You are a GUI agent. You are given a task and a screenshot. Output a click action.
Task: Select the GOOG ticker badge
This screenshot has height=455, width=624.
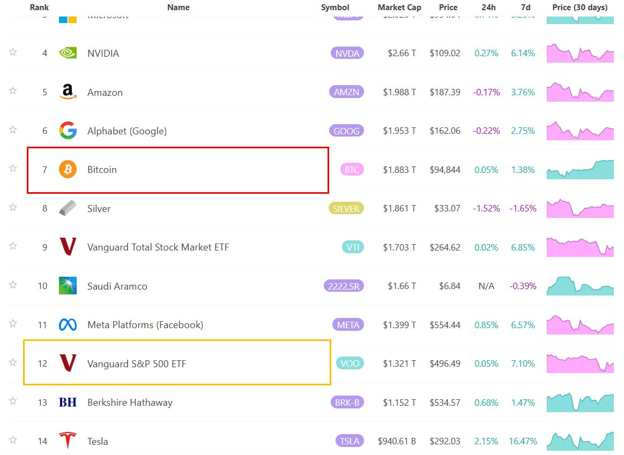[346, 131]
